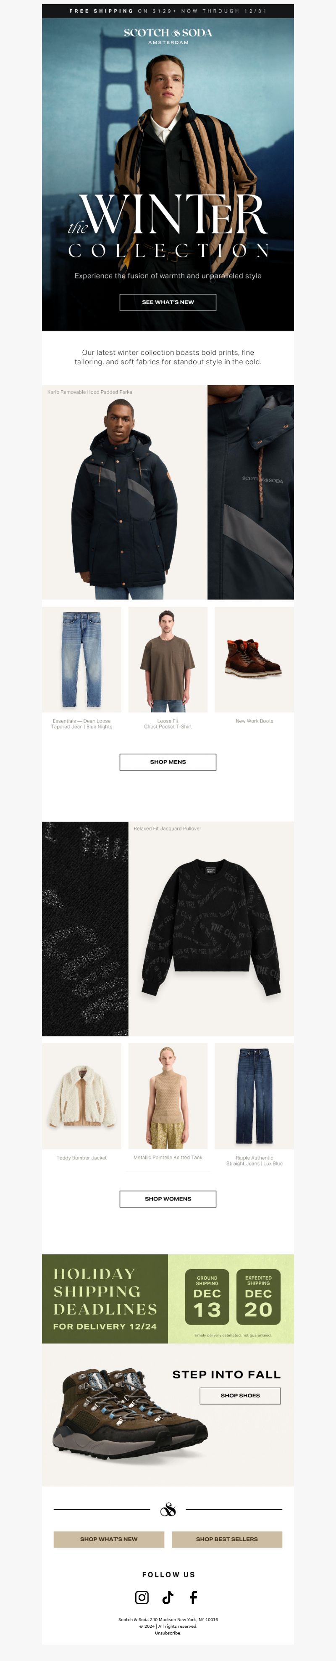Click the Scotch & Soda Amsterdam logo
This screenshot has width=336, height=1661.
[x=168, y=36]
